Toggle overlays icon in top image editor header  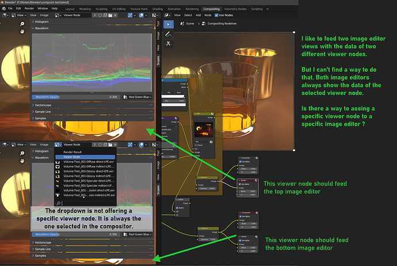click(142, 15)
